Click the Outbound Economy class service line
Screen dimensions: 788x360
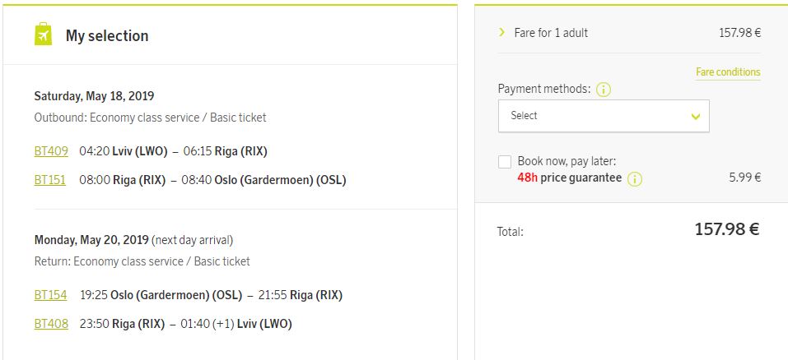150,118
